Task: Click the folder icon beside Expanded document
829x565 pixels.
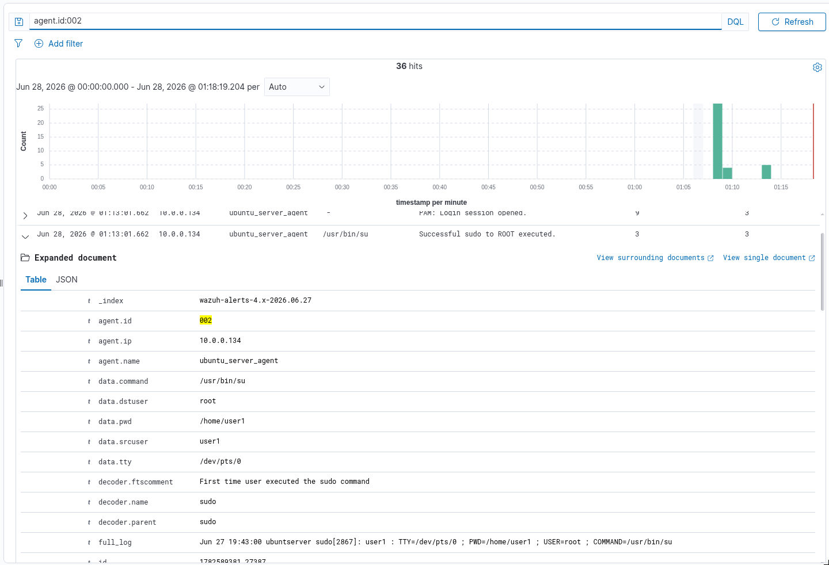Action: (x=25, y=258)
